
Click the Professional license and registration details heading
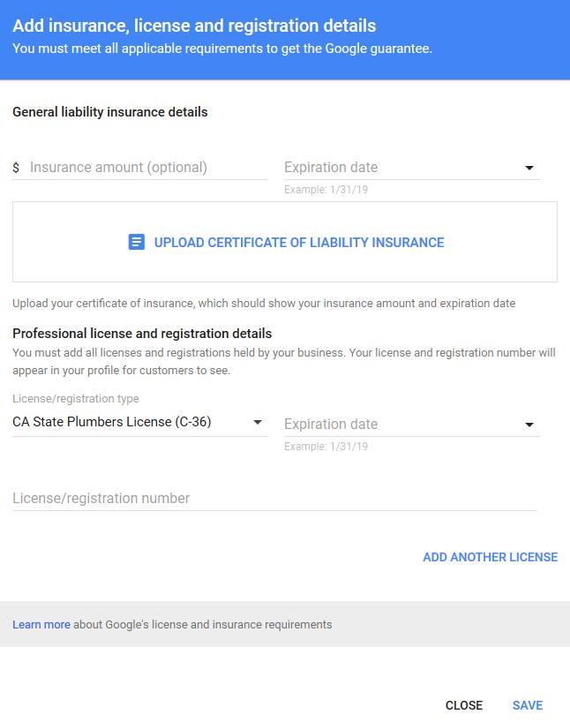(142, 334)
